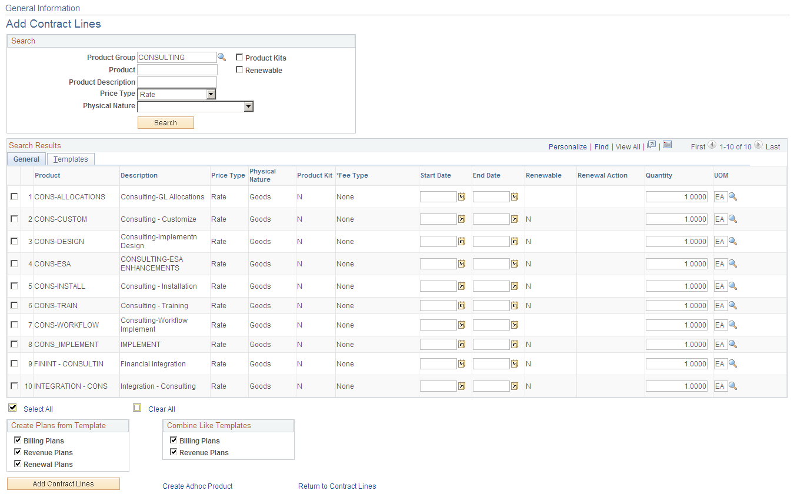The width and height of the screenshot is (794, 494).
Task: Select the General tab
Action: (26, 159)
